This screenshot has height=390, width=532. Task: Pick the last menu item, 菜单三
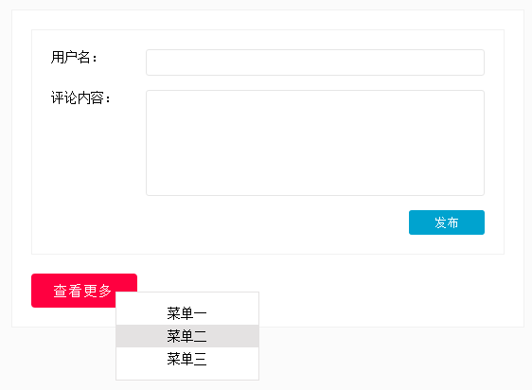[187, 359]
